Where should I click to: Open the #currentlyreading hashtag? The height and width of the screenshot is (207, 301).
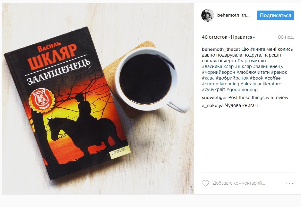point(220,84)
